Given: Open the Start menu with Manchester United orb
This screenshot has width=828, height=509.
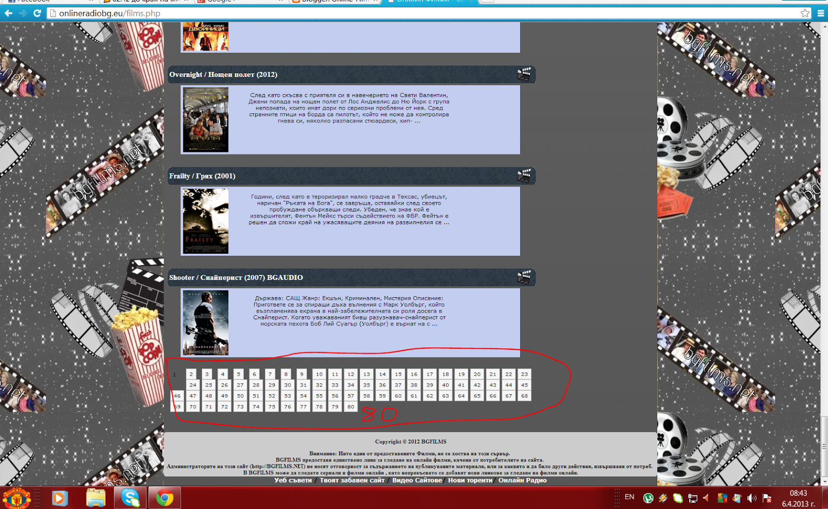Looking at the screenshot, I should coord(17,498).
